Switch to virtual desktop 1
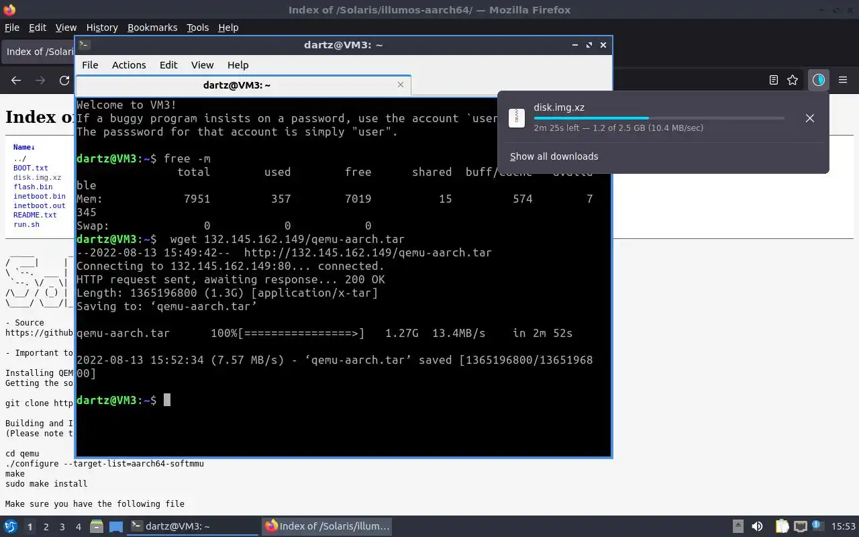Image resolution: width=859 pixels, height=537 pixels. (30, 527)
